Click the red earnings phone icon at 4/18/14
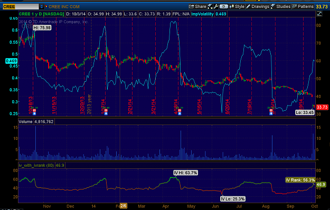The width and height of the screenshot is (330, 210). pos(180,110)
